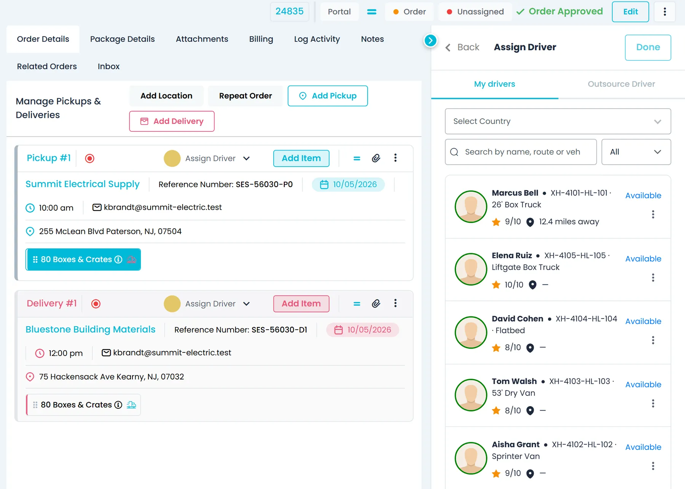Open the Delivery #1 three-dot options menu

[x=395, y=303]
